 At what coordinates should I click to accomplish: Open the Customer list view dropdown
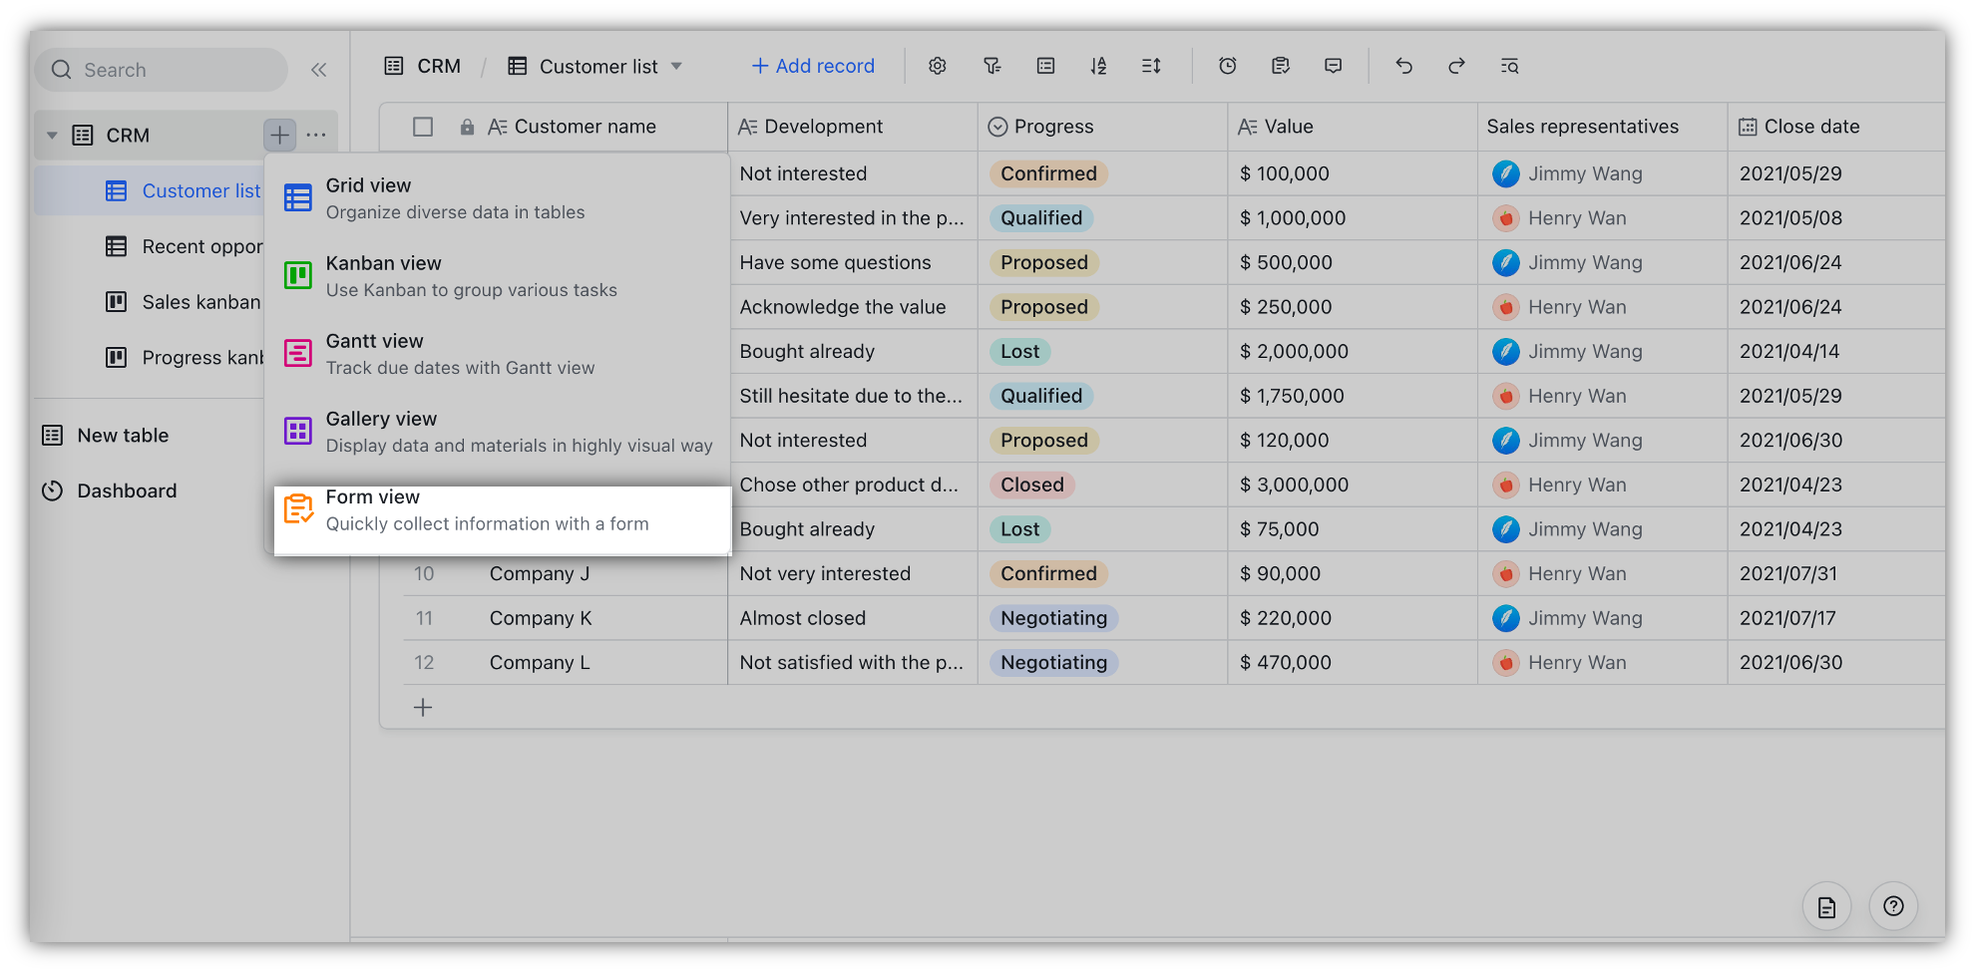click(677, 66)
